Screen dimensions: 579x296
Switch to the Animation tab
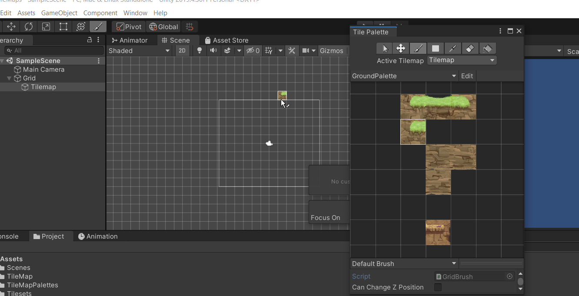(98, 236)
